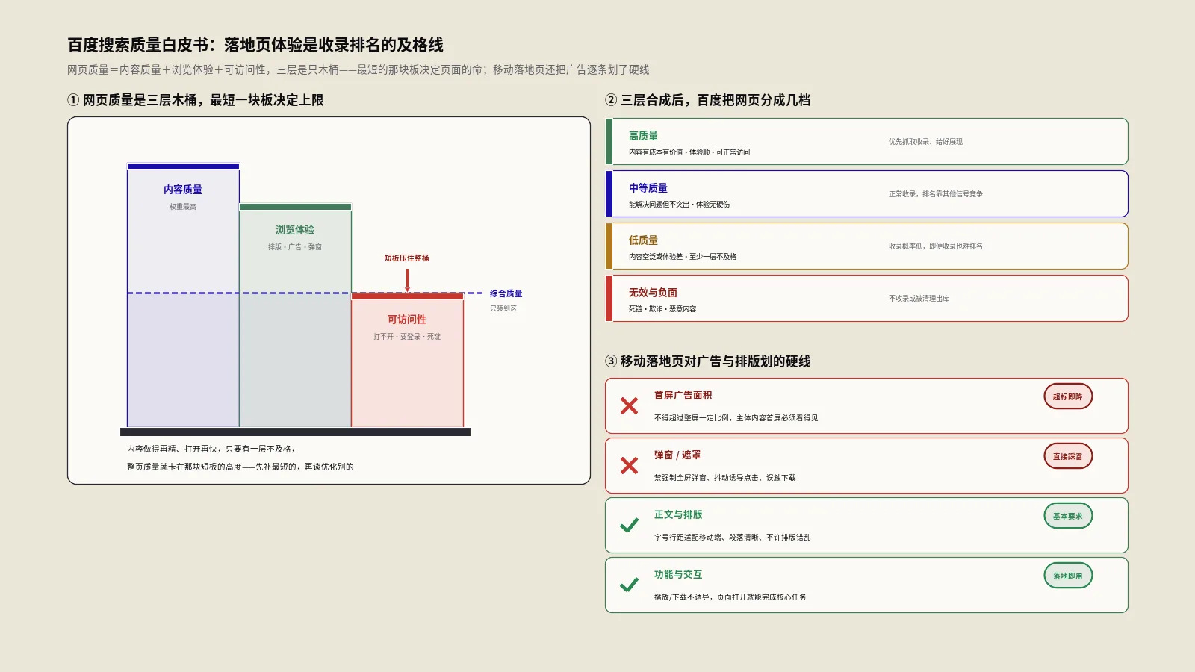Click the 弹窗 / 遮罩 rule title

point(677,455)
